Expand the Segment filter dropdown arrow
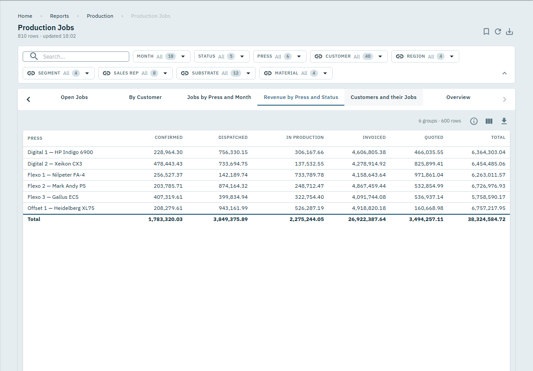This screenshot has height=371, width=533. click(x=87, y=73)
